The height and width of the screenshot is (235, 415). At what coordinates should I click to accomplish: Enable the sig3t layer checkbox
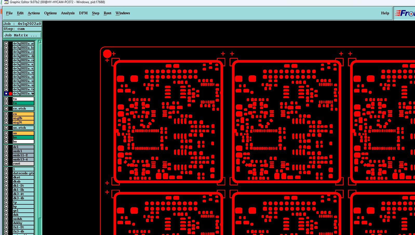point(6,122)
